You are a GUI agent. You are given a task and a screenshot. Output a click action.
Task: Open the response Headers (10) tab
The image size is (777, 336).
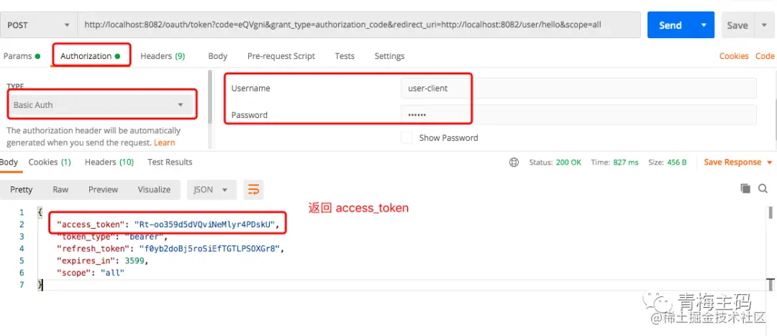(109, 162)
